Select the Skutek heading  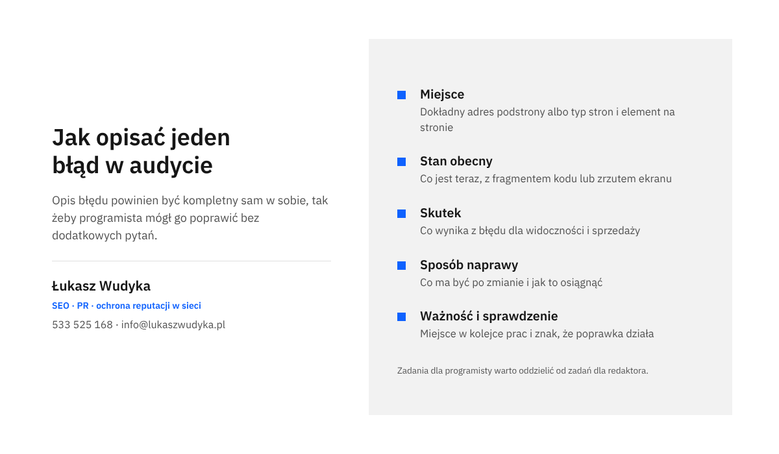tap(441, 213)
